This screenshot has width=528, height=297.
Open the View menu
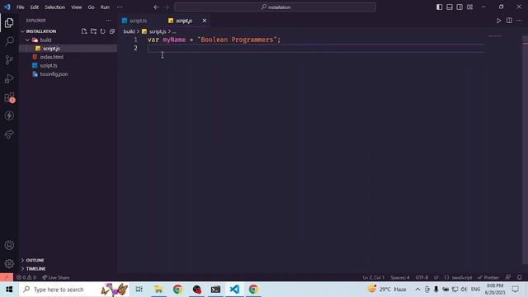(77, 7)
